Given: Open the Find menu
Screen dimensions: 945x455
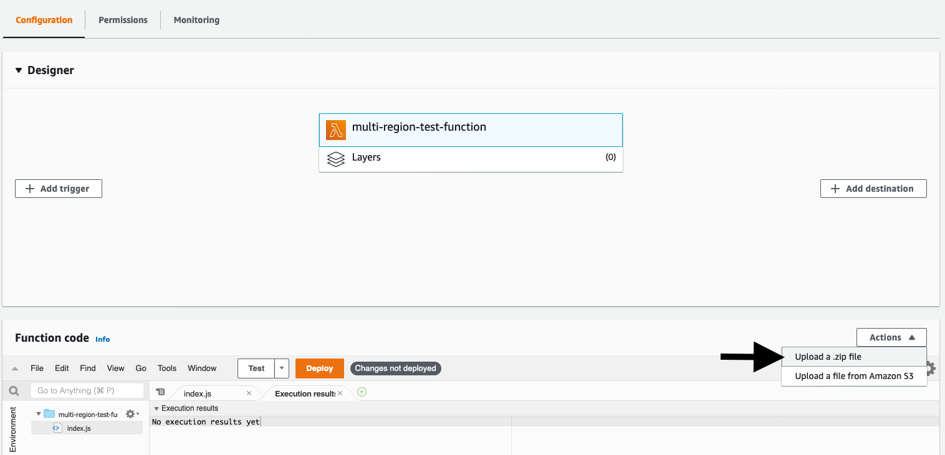Looking at the screenshot, I should click(88, 368).
